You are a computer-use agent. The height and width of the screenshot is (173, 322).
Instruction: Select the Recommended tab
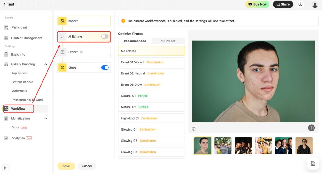point(135,41)
